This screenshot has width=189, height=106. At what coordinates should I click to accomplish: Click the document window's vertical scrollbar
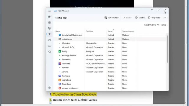click(186, 25)
